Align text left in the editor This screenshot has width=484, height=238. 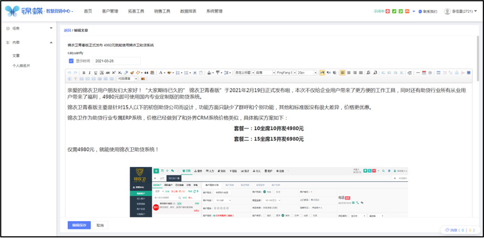[342, 72]
